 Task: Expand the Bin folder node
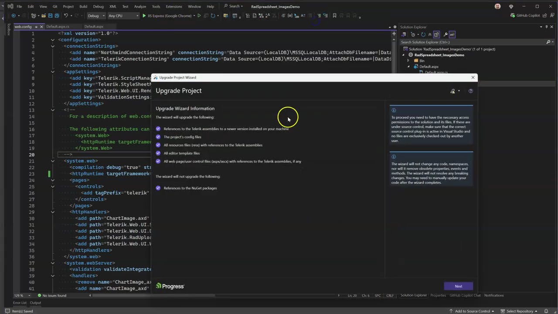[x=408, y=61]
